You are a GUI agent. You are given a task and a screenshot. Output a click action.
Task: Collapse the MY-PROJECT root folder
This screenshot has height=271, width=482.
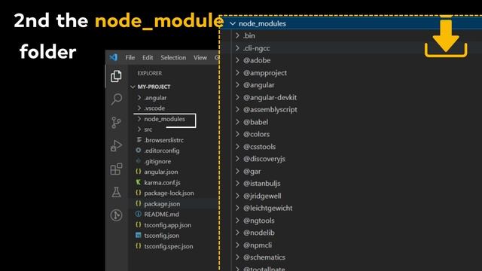click(133, 87)
